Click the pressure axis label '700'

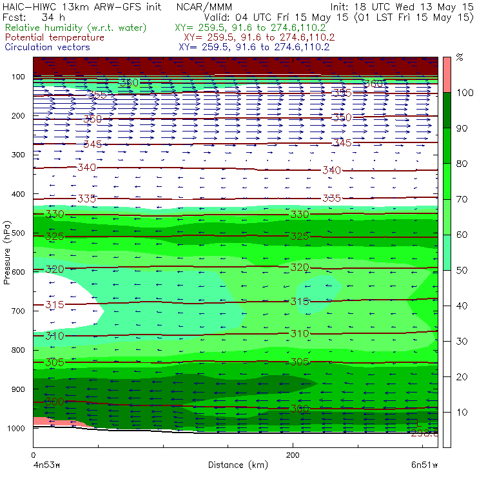[x=18, y=311]
